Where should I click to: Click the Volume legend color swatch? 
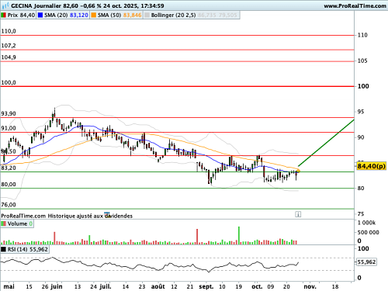3,223
